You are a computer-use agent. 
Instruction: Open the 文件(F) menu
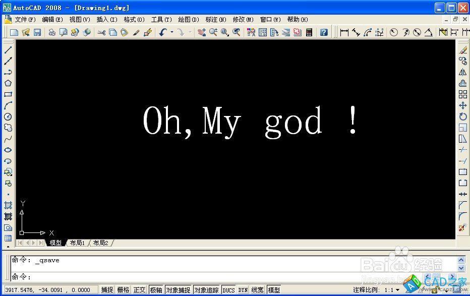25,20
